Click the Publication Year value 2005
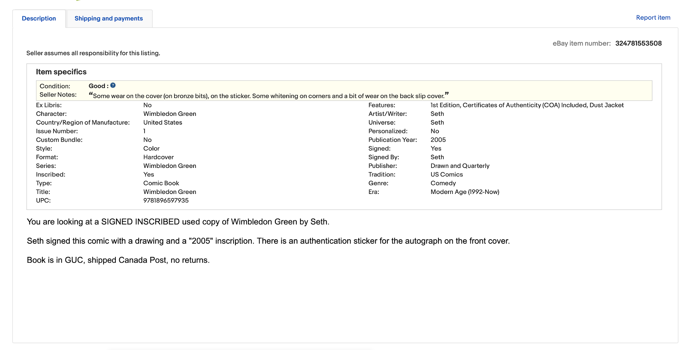Screen dimensions: 693x350 (x=438, y=140)
